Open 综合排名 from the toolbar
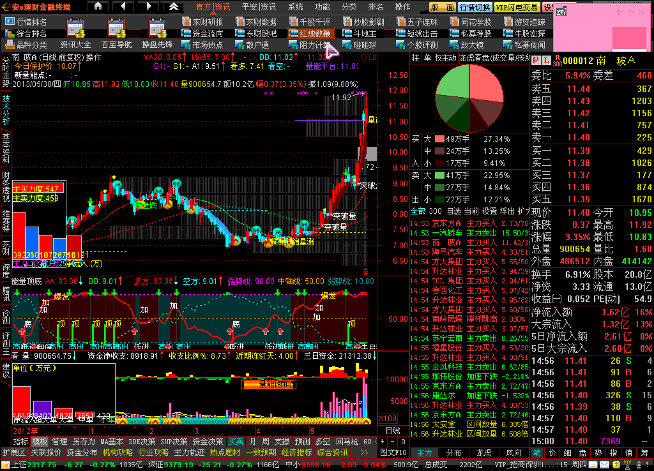Screen dimensions: 654x471 [26, 33]
